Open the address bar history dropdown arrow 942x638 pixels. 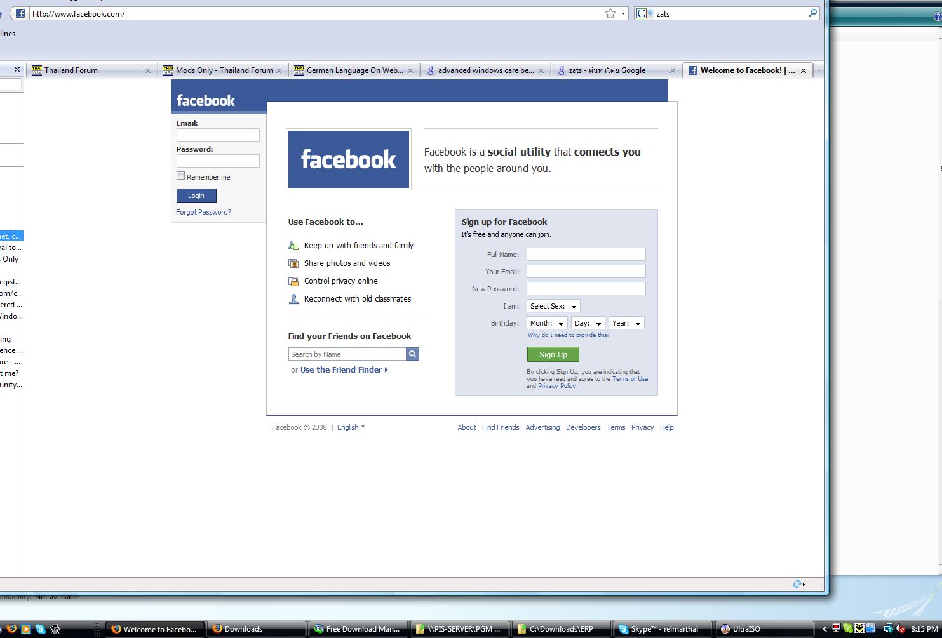623,13
